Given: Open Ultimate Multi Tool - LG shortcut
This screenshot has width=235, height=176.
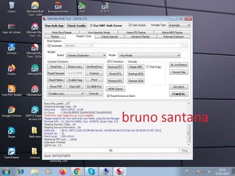Looking at the screenshot, I should click(35, 30).
